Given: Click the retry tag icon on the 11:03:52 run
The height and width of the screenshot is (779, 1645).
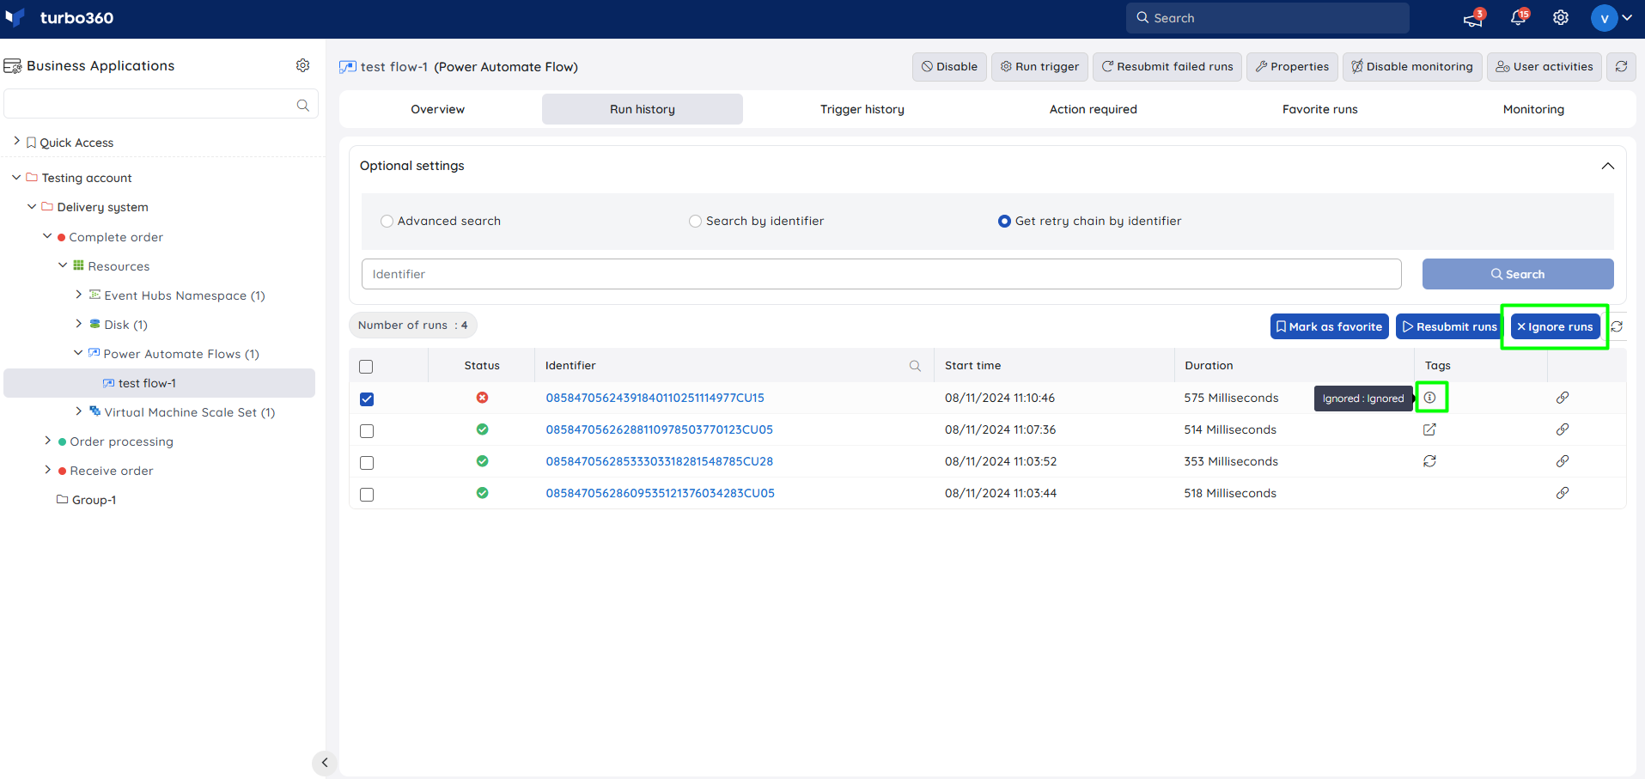Looking at the screenshot, I should pos(1429,461).
